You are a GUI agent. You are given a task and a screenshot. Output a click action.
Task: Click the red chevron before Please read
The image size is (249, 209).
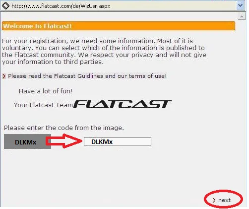4,76
